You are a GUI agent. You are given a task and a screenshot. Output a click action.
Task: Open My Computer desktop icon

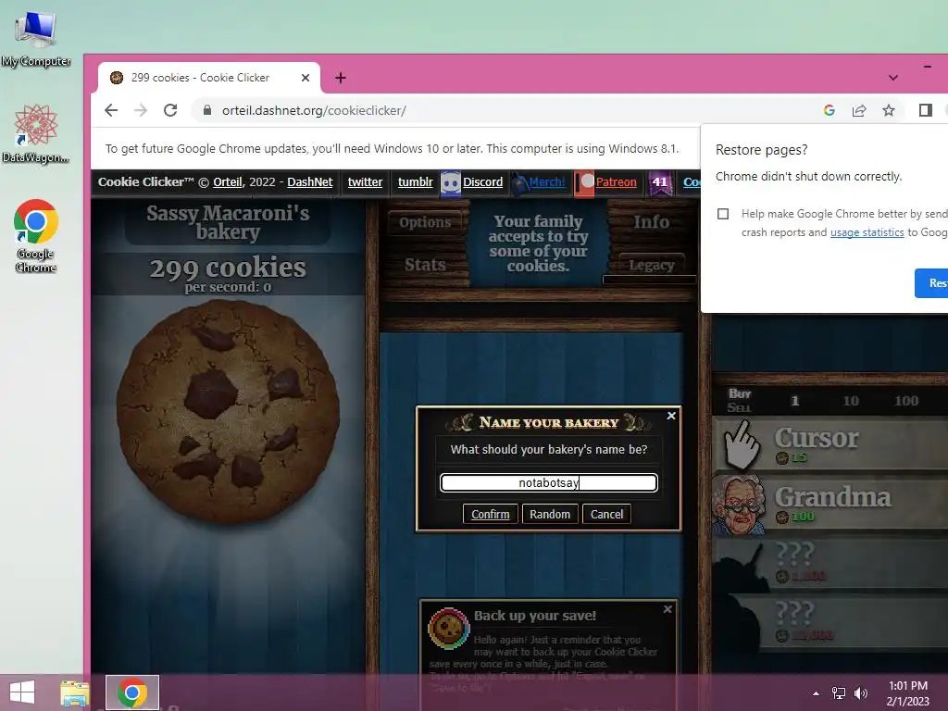pyautogui.click(x=36, y=39)
